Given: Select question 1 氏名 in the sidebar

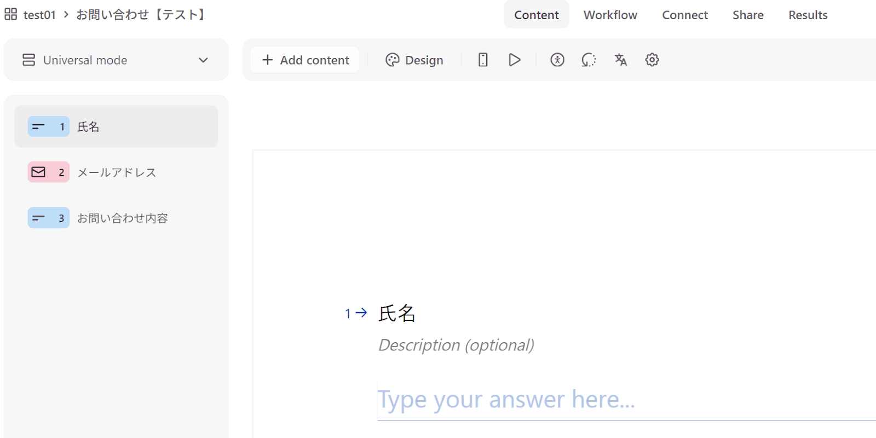Looking at the screenshot, I should point(116,126).
